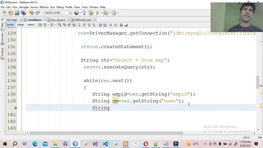This screenshot has height=148, width=263.
Task: Open the Files side panel
Action: click(x=2, y=26)
